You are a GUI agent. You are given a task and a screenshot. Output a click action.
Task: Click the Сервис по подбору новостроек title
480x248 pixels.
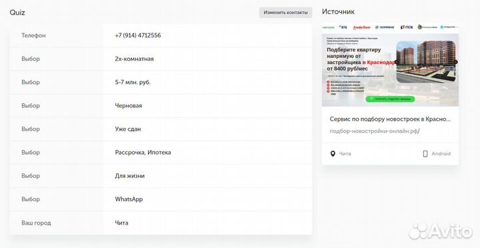coord(390,119)
